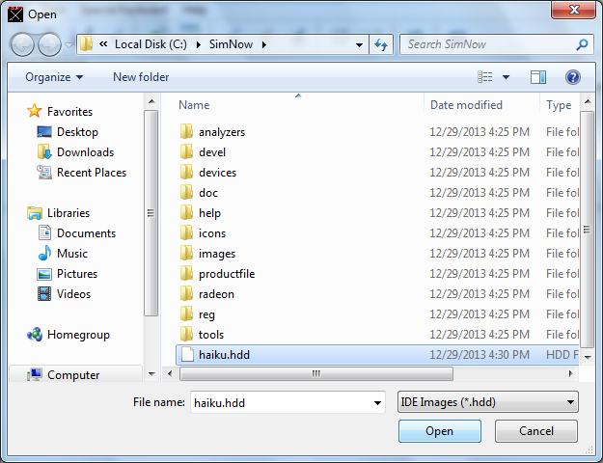Click New folder button
The width and height of the screenshot is (603, 463).
click(x=141, y=77)
